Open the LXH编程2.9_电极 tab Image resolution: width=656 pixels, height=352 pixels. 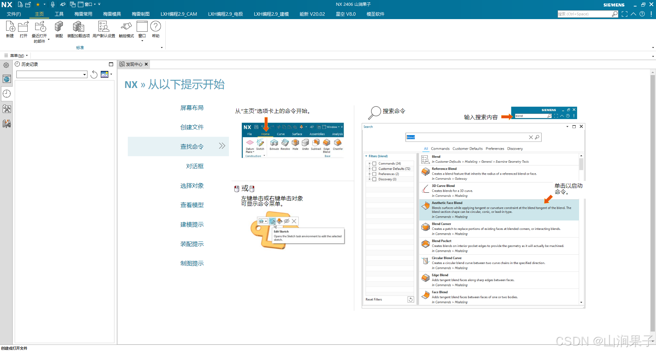225,14
